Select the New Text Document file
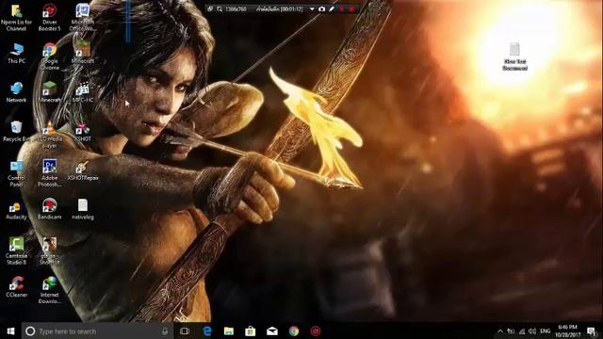 coord(514,56)
